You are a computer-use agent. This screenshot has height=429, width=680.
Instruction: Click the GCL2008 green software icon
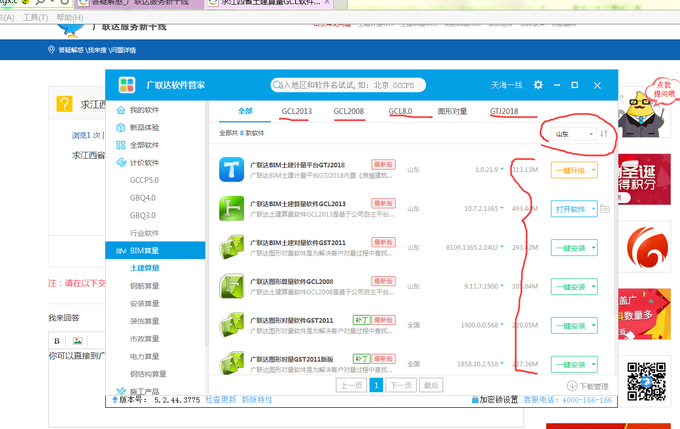pyautogui.click(x=232, y=286)
